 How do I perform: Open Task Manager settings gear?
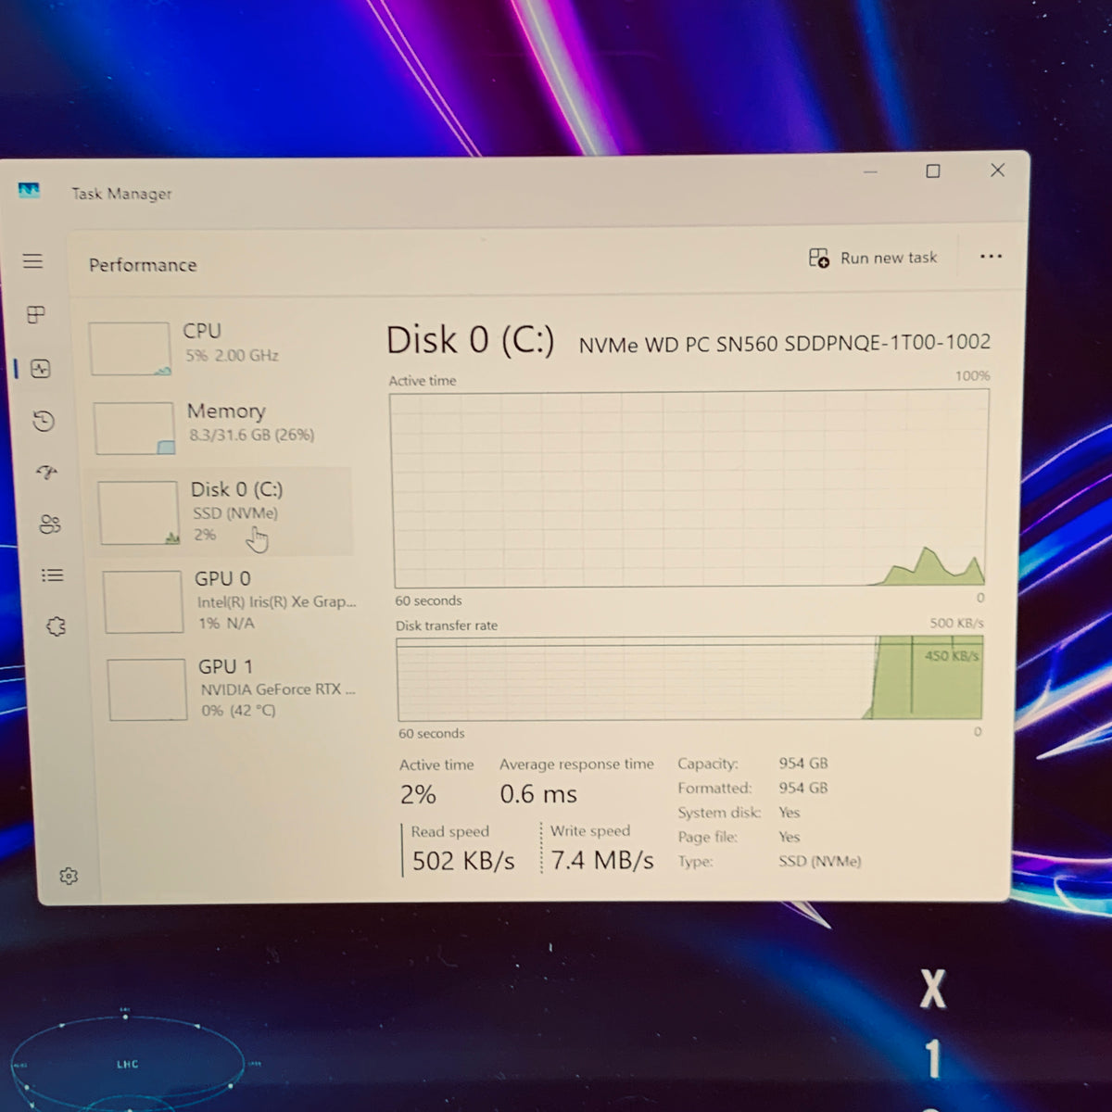pyautogui.click(x=69, y=876)
